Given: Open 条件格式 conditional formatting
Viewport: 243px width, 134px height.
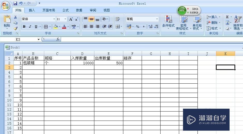Looking at the screenshot, I should [168, 22].
